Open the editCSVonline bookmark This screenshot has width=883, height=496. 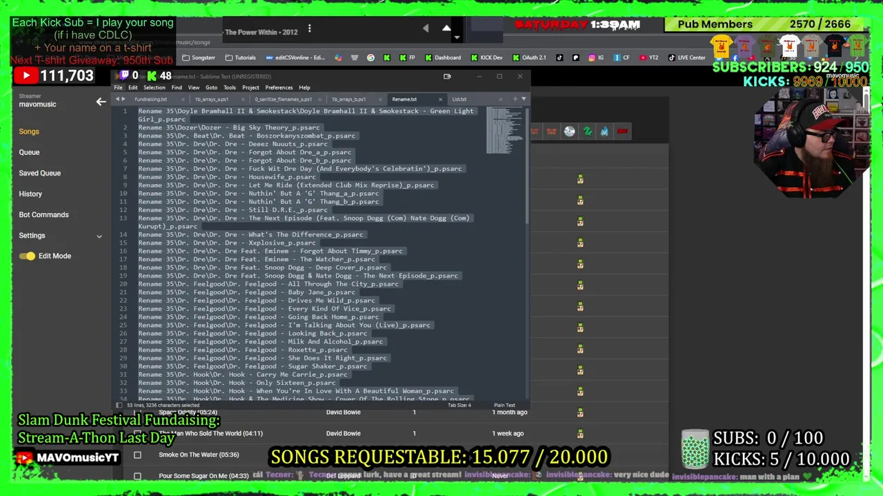[295, 58]
